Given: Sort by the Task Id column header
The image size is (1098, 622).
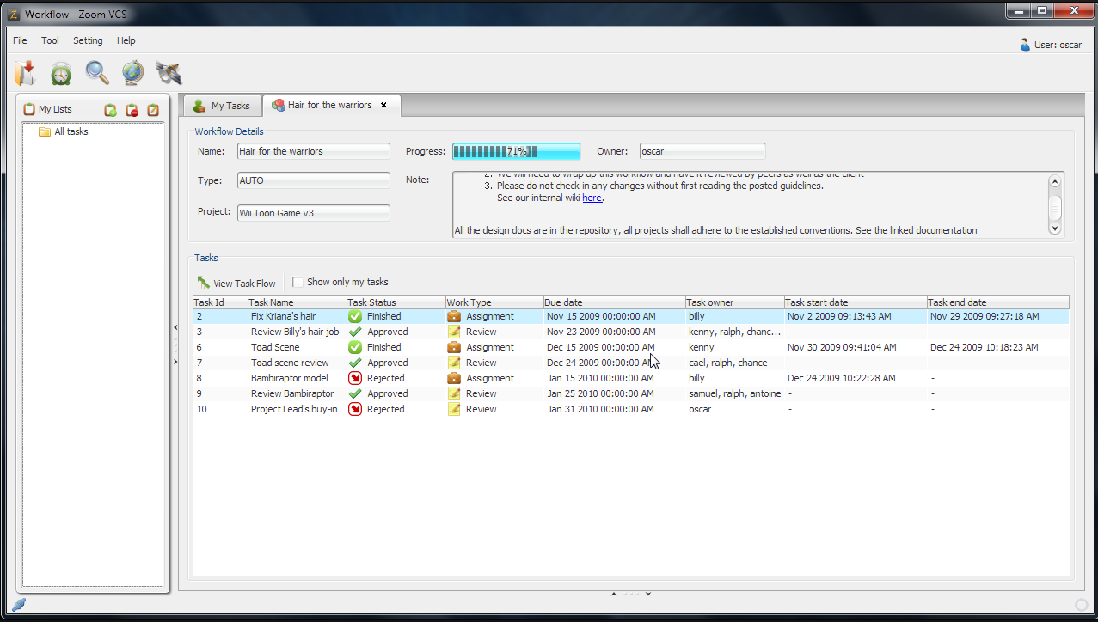Looking at the screenshot, I should tap(220, 302).
